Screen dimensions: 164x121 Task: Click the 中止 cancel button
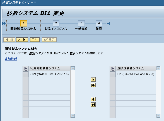tap(35, 39)
